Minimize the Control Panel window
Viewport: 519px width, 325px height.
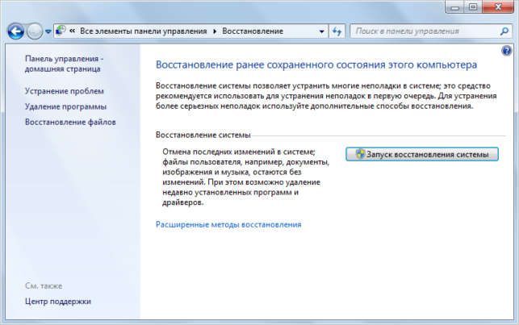[x=454, y=7]
